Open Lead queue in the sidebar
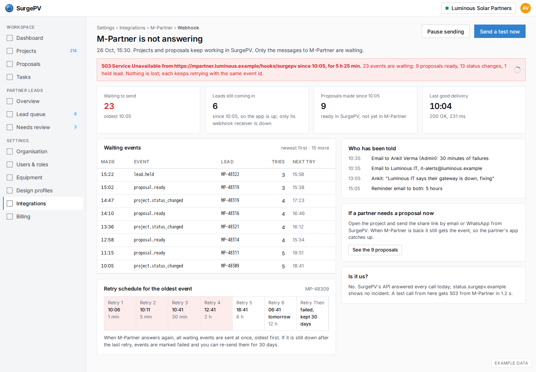The image size is (536, 372). (43, 114)
